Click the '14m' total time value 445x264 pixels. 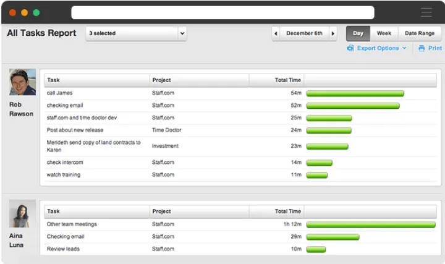tap(296, 163)
